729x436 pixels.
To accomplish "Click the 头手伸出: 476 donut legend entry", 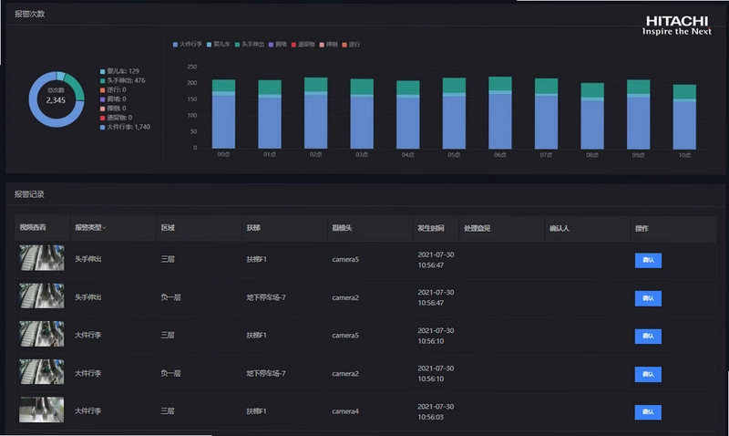I will pos(123,80).
